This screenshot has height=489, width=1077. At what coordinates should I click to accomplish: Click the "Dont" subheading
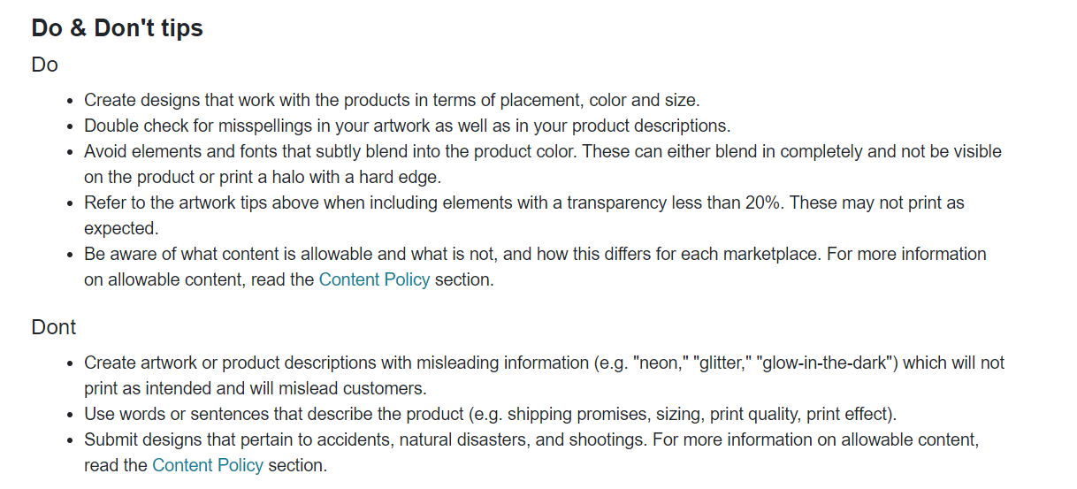54,327
